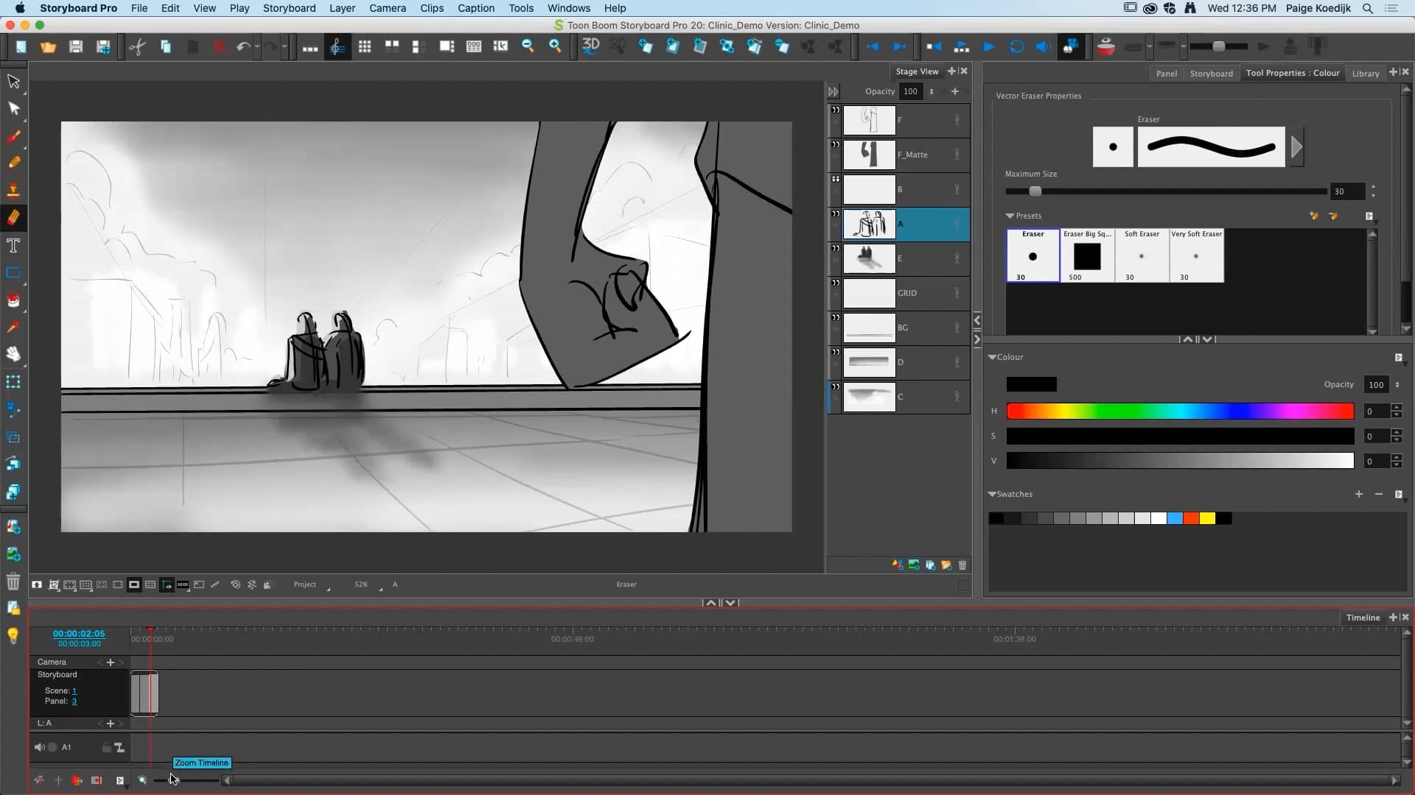Switch to the Text tool

pos(13,245)
